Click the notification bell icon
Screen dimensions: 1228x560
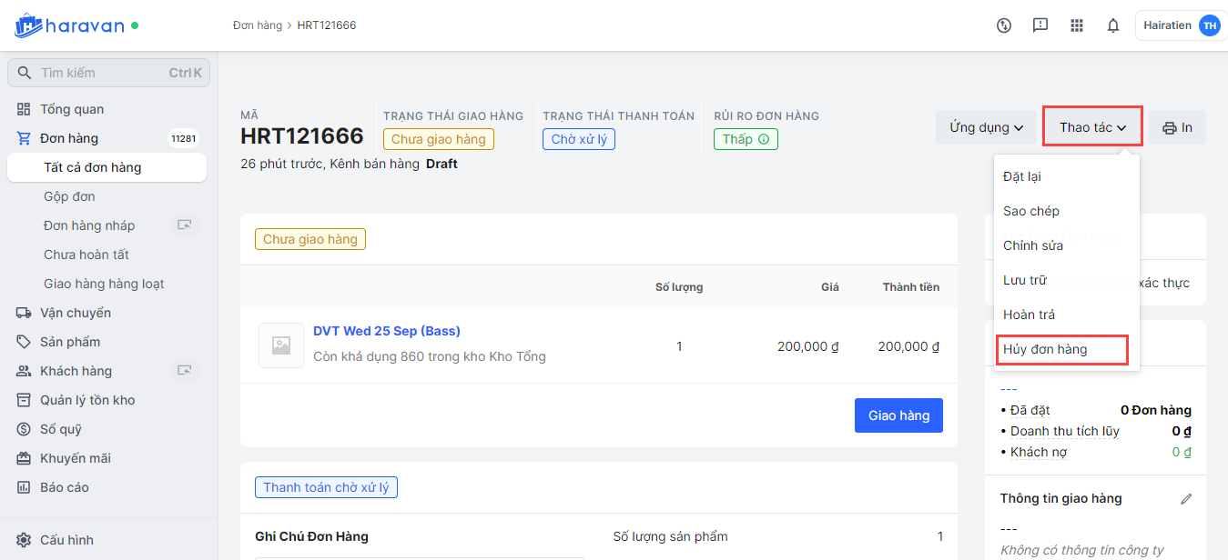coord(1112,25)
